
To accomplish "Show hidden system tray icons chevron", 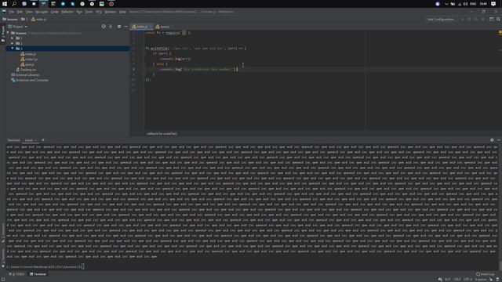I will [446, 4].
